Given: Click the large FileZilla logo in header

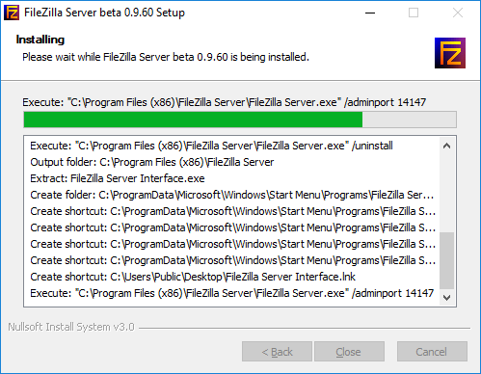Looking at the screenshot, I should [x=450, y=53].
